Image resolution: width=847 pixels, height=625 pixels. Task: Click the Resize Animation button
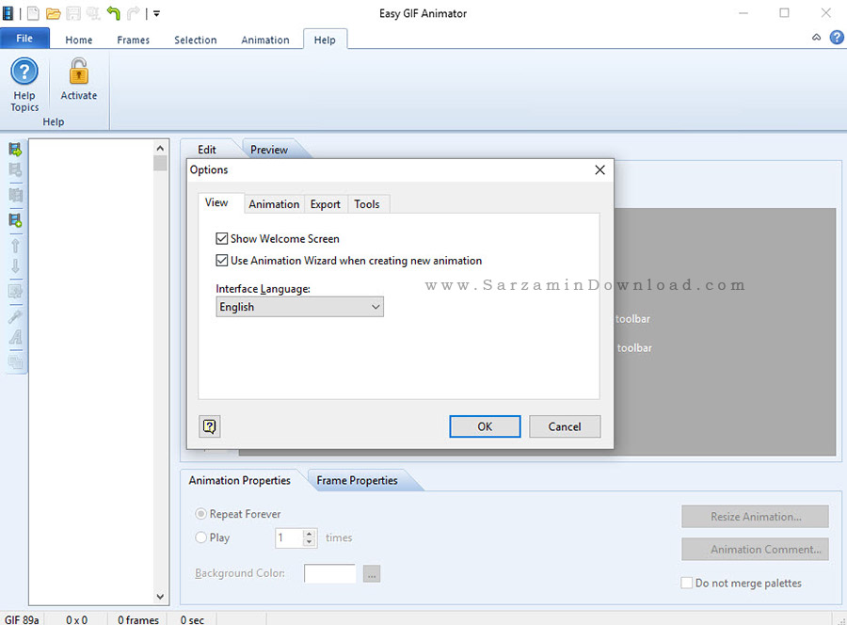coord(755,517)
